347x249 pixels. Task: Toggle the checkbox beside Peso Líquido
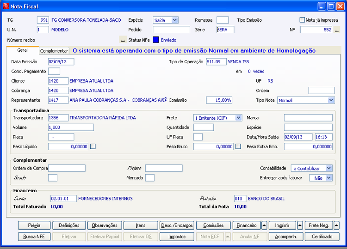point(93,146)
